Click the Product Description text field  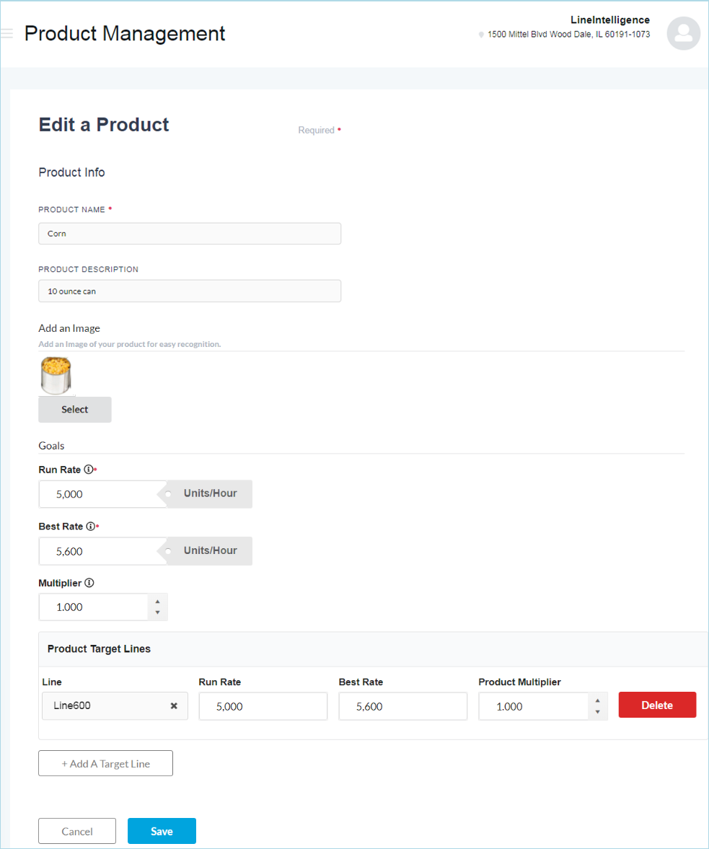pyautogui.click(x=189, y=291)
